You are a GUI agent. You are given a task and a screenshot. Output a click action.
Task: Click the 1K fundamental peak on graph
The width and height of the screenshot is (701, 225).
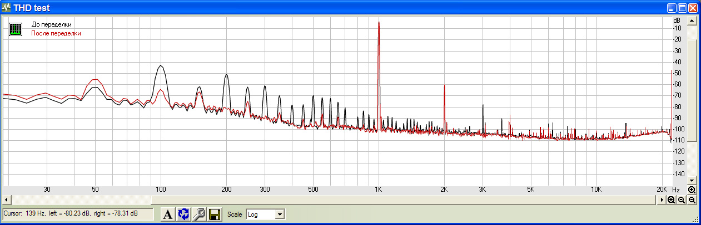click(379, 25)
